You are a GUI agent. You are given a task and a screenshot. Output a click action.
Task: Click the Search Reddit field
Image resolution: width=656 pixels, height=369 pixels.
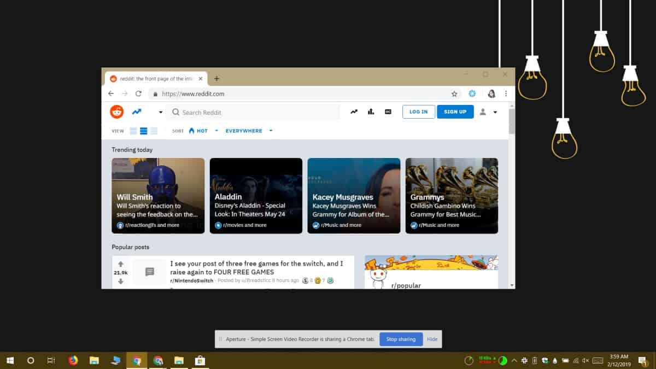point(253,112)
